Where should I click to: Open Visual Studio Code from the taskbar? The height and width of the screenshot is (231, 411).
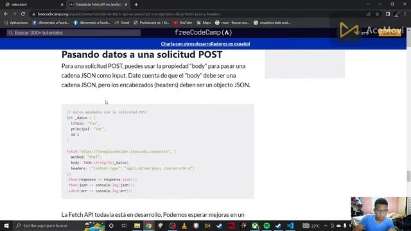pos(290,225)
